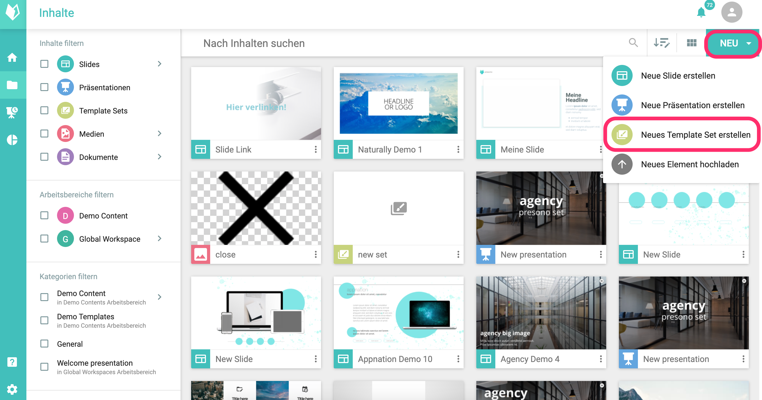Open the options menu on Naturally Demo 1
Screen dimensions: 762x400
pos(458,150)
